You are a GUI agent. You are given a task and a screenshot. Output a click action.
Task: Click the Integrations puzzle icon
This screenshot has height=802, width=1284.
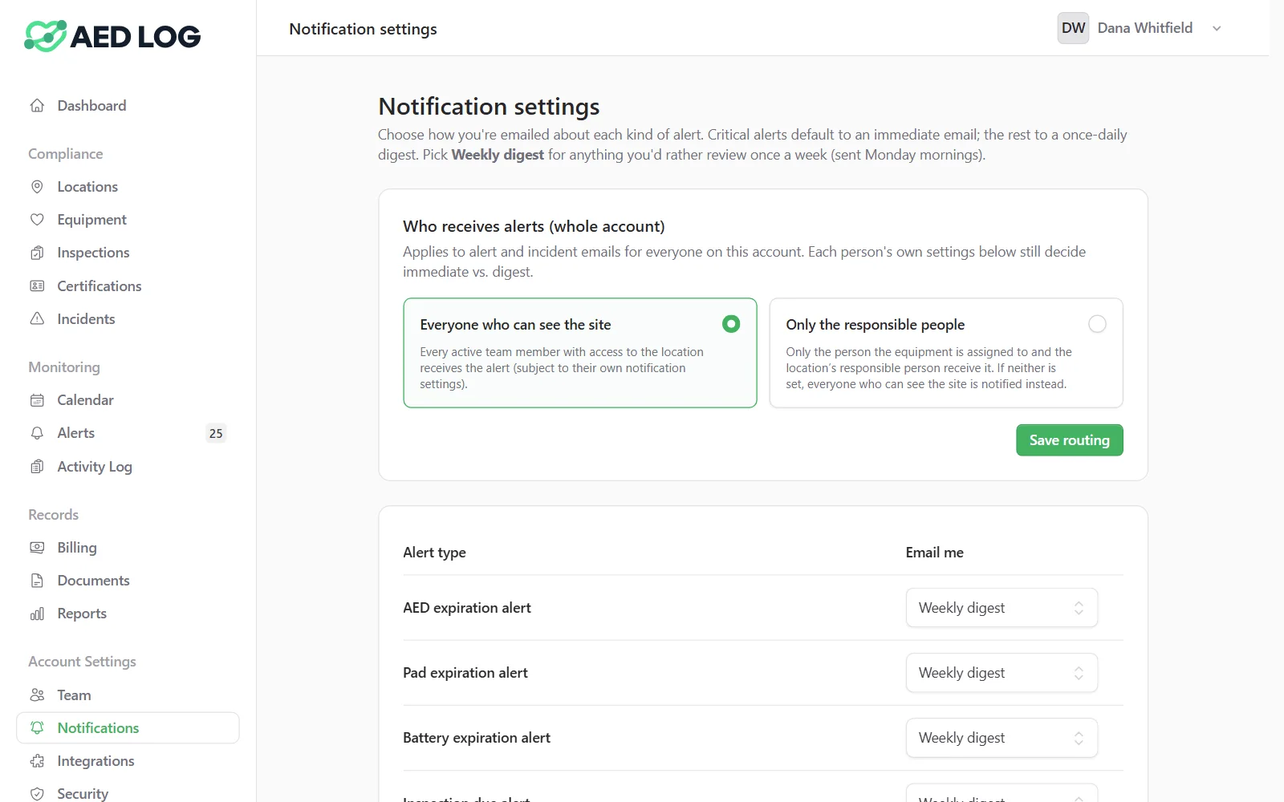pyautogui.click(x=37, y=761)
